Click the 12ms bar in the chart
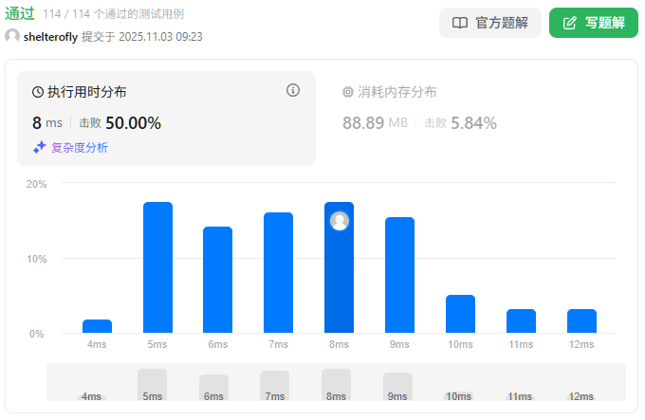The width and height of the screenshot is (645, 420). tap(581, 320)
